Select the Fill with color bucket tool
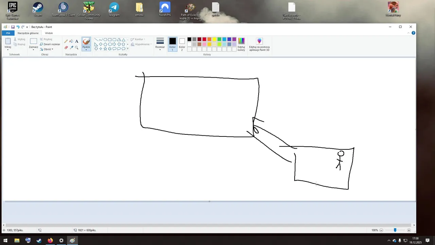435x245 pixels. [x=71, y=41]
